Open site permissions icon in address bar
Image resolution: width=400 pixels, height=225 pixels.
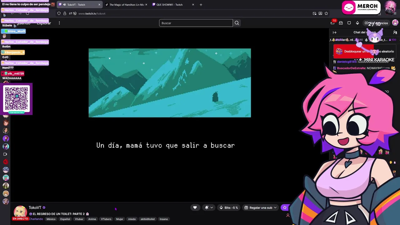[x=71, y=13]
